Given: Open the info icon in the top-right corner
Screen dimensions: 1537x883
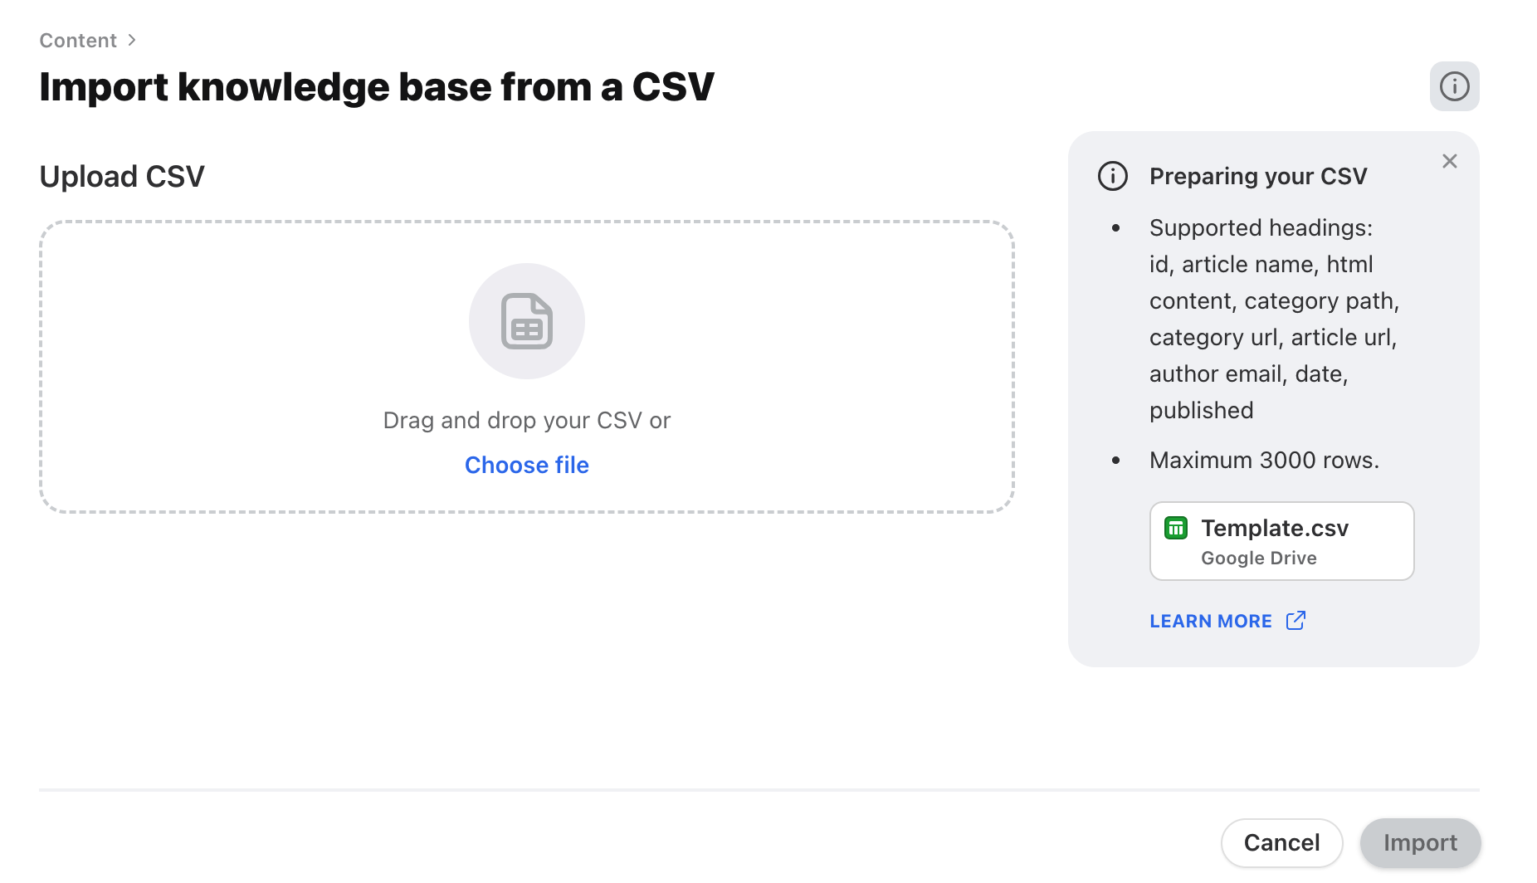Looking at the screenshot, I should pyautogui.click(x=1454, y=86).
